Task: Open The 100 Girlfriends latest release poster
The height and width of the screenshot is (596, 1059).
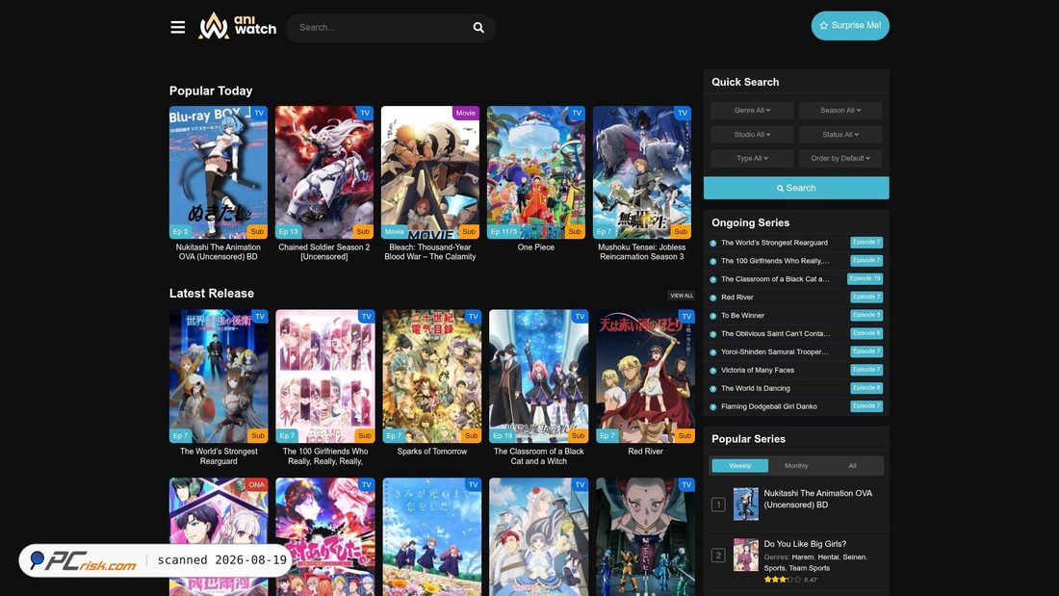Action: coord(325,376)
